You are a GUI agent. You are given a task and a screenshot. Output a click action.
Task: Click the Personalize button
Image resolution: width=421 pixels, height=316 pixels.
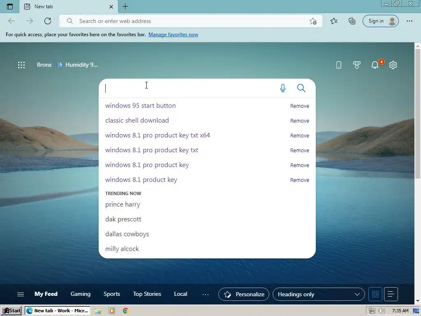pos(244,294)
